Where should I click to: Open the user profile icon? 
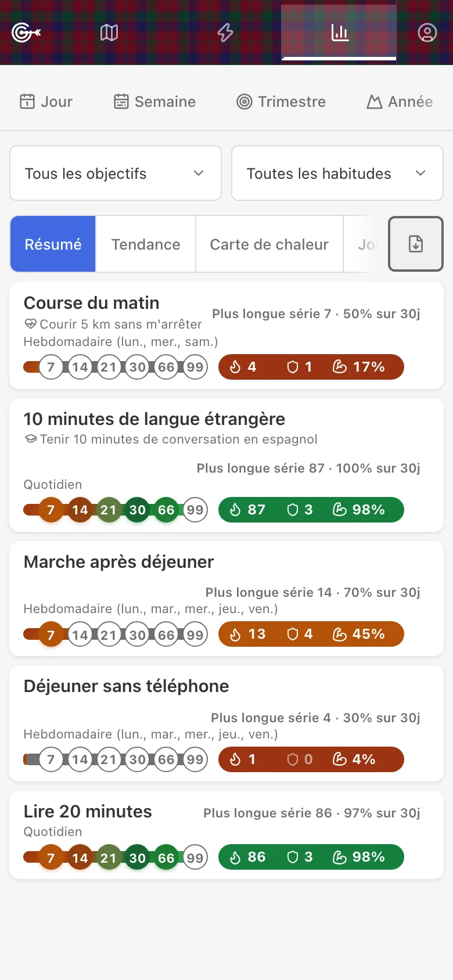(427, 33)
